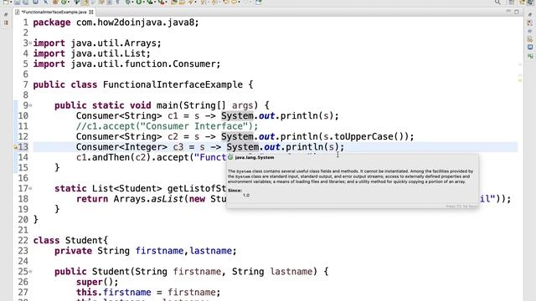
Task: Click 'class Student' declaration on line 22
Action: (68, 241)
